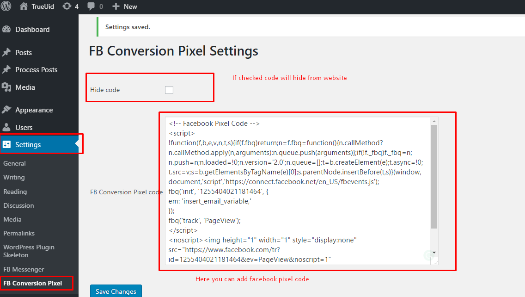This screenshot has height=297, width=525.
Task: Open the updates icon showing 4
Action: 67,6
